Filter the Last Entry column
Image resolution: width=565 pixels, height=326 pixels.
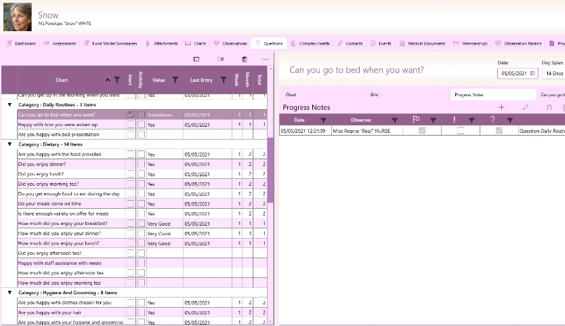point(224,80)
